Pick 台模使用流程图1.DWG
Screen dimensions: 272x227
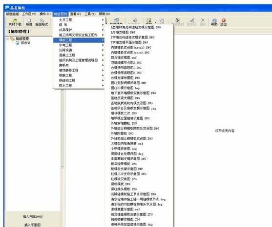[126, 68]
